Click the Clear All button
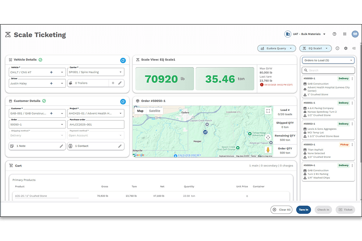This screenshot has width=362, height=241. [x=281, y=210]
